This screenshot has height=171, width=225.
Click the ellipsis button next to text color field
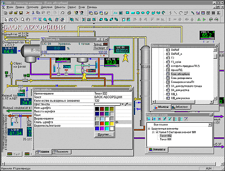(x=130, y=104)
